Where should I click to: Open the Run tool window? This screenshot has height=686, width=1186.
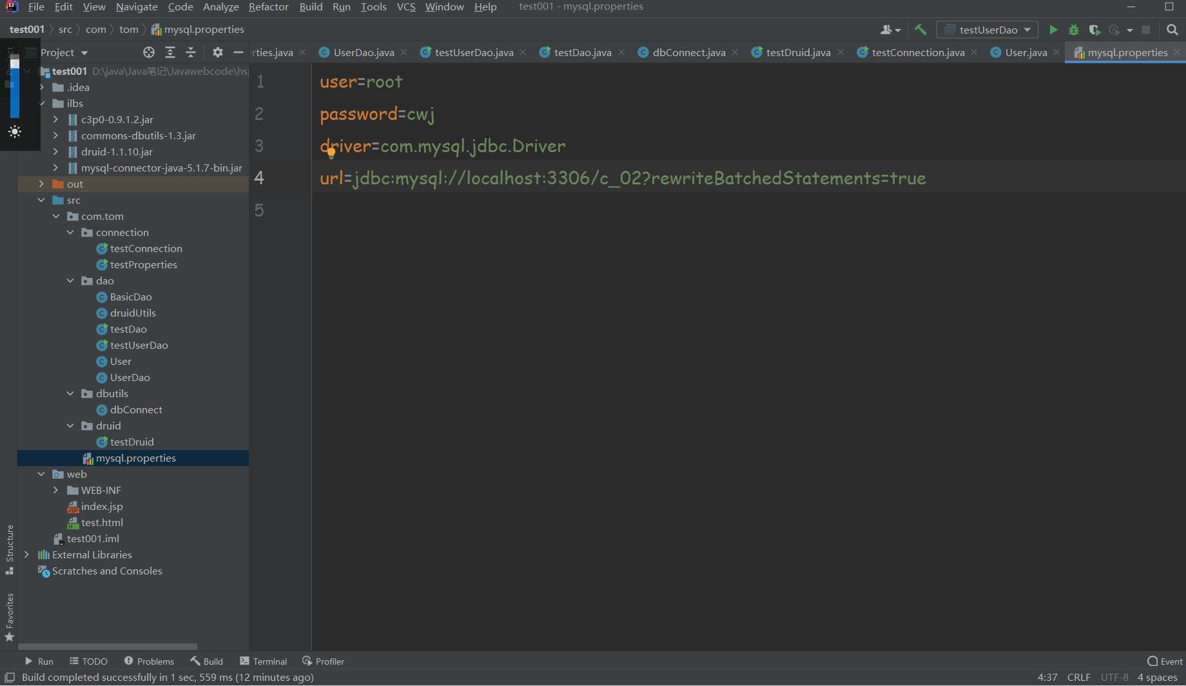(x=39, y=661)
